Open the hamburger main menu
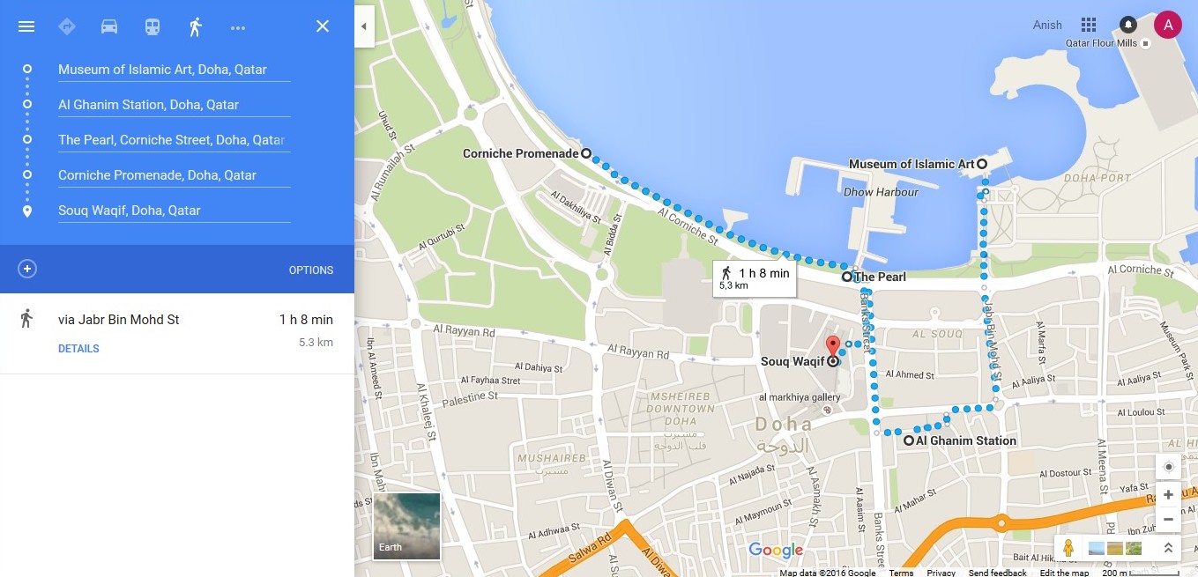The height and width of the screenshot is (577, 1198). (x=26, y=26)
